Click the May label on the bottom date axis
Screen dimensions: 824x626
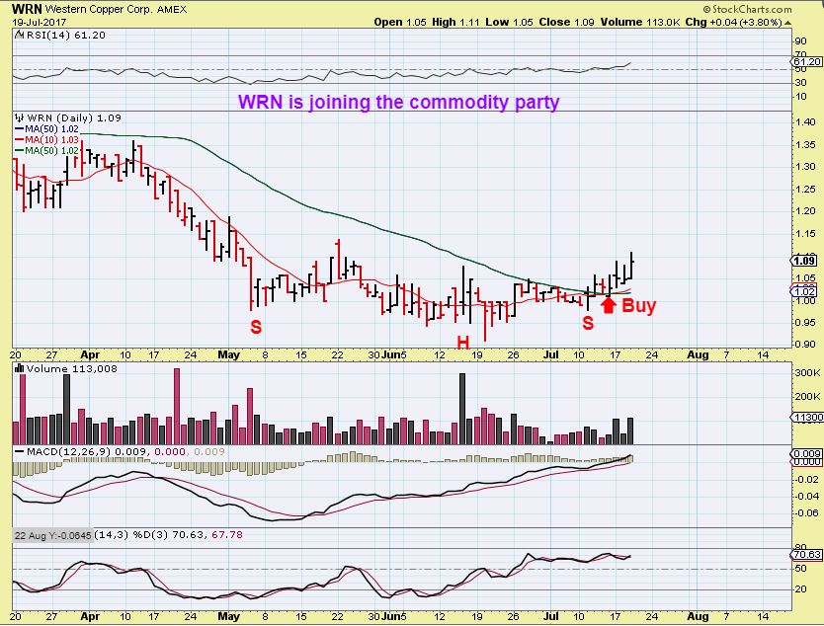(228, 616)
